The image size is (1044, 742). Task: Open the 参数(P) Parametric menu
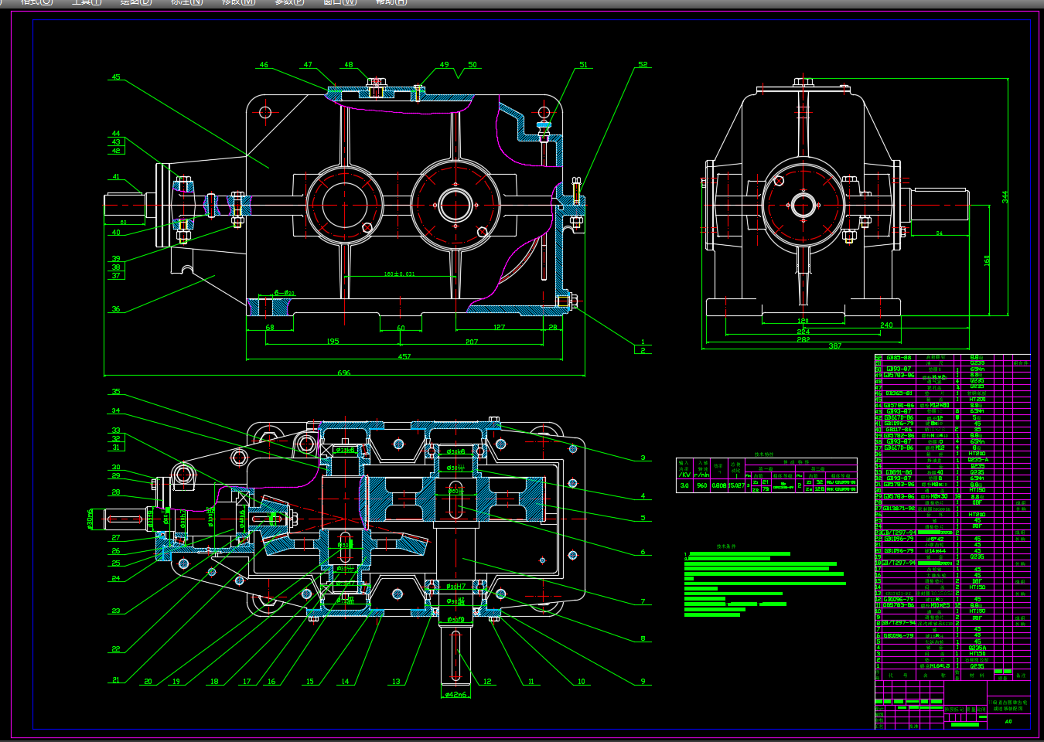coord(289,2)
